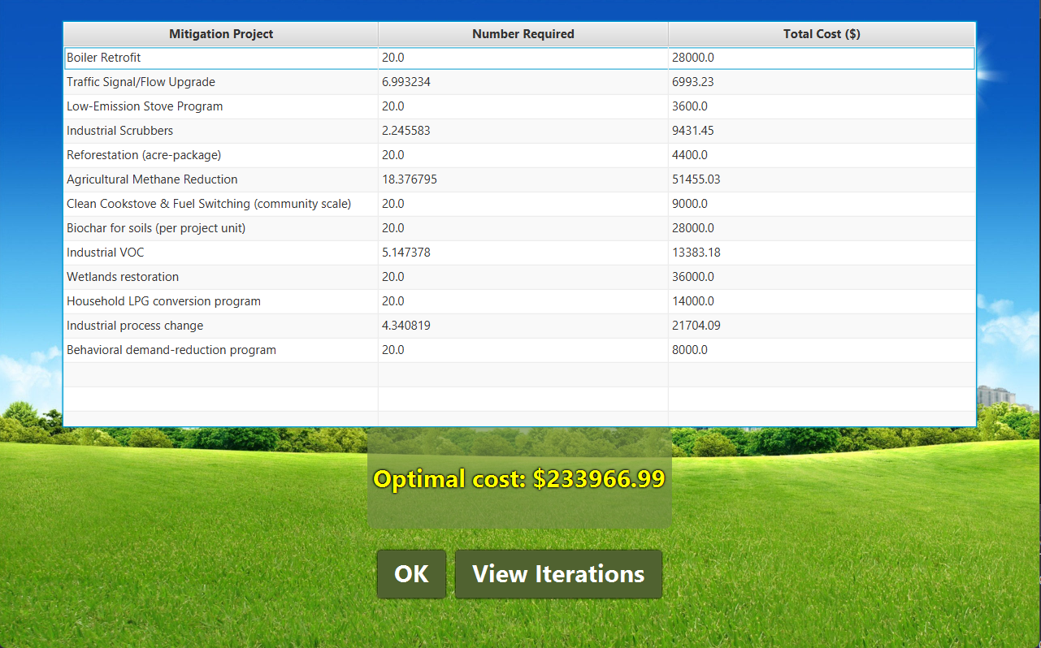The width and height of the screenshot is (1041, 648).
Task: Click Industrial process change row
Action: [135, 326]
